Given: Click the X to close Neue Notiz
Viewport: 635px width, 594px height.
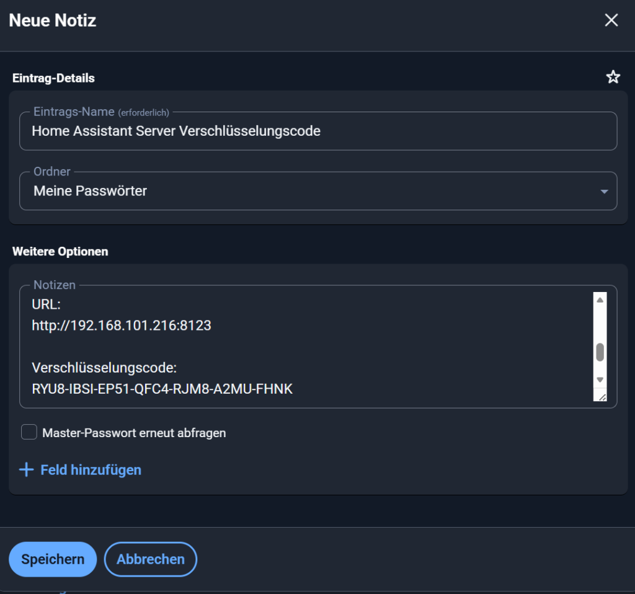Looking at the screenshot, I should (611, 20).
